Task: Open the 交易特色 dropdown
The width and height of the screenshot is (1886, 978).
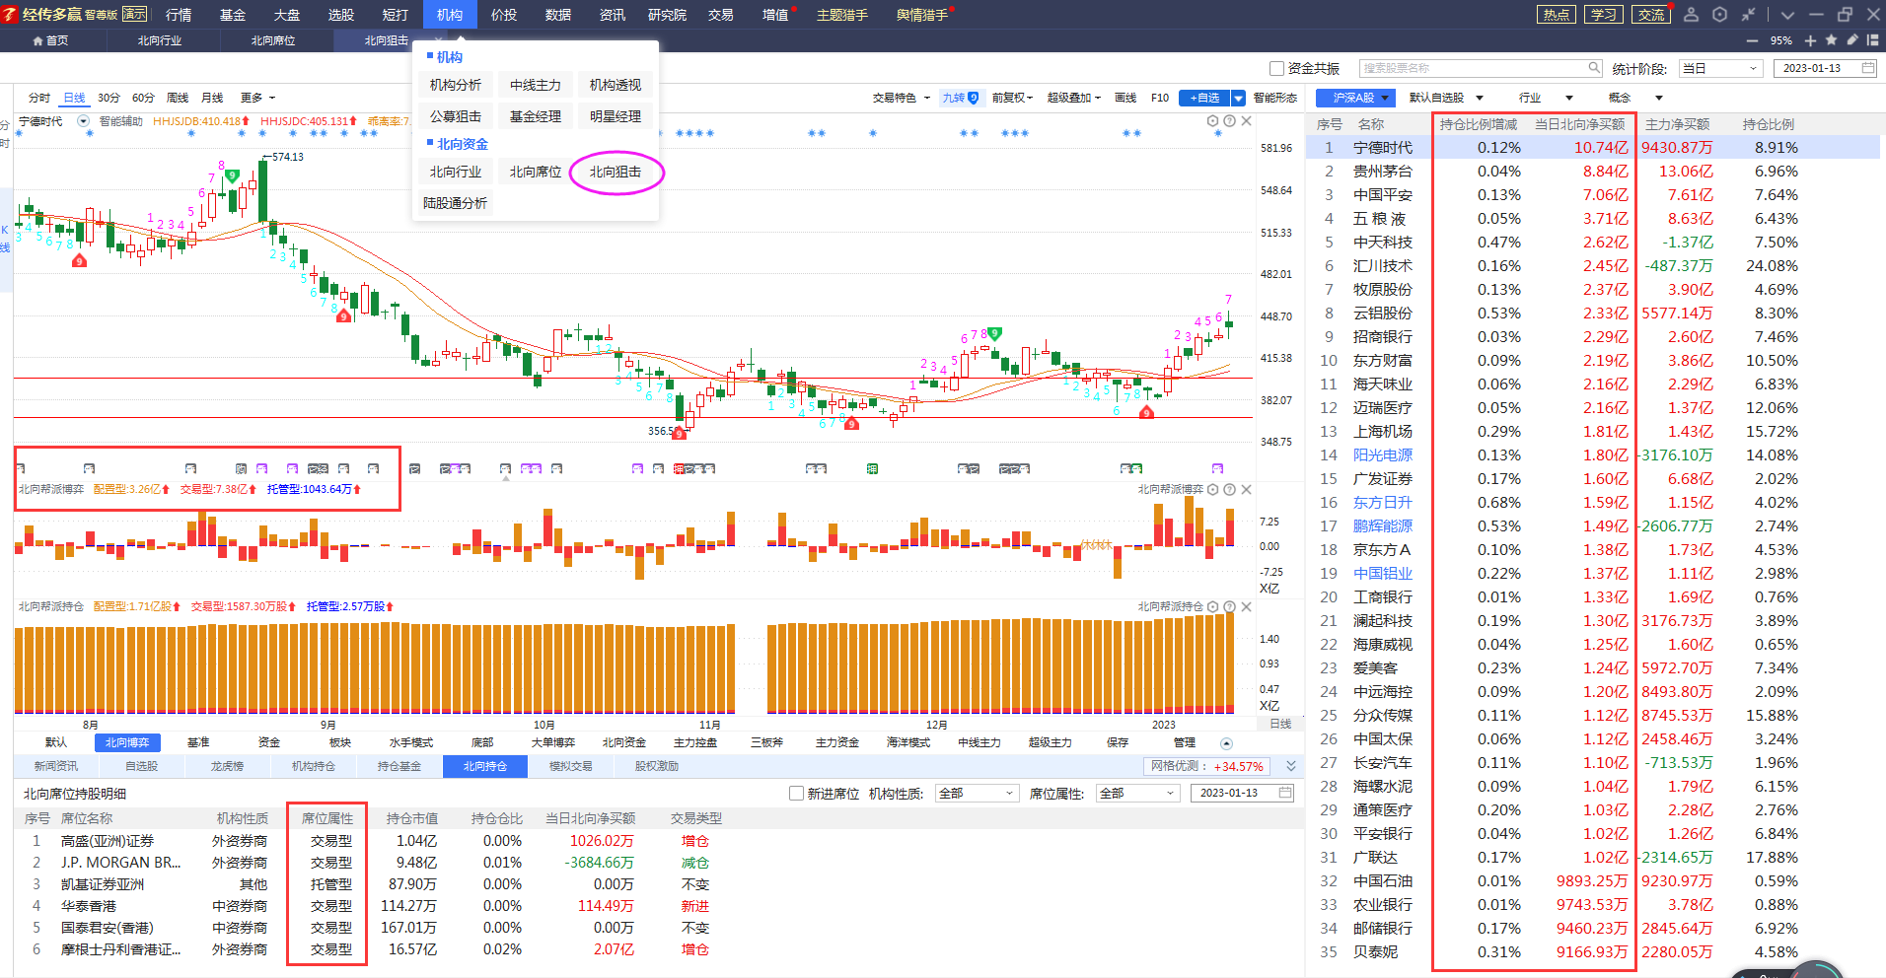Action: pos(901,98)
